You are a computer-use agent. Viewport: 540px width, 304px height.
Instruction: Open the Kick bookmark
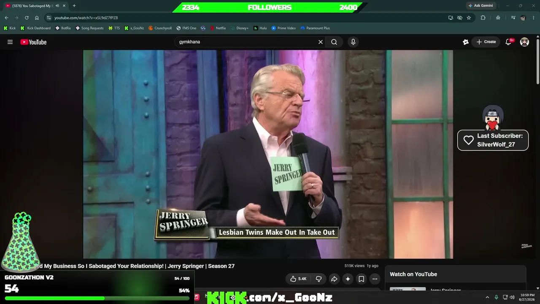click(10, 28)
